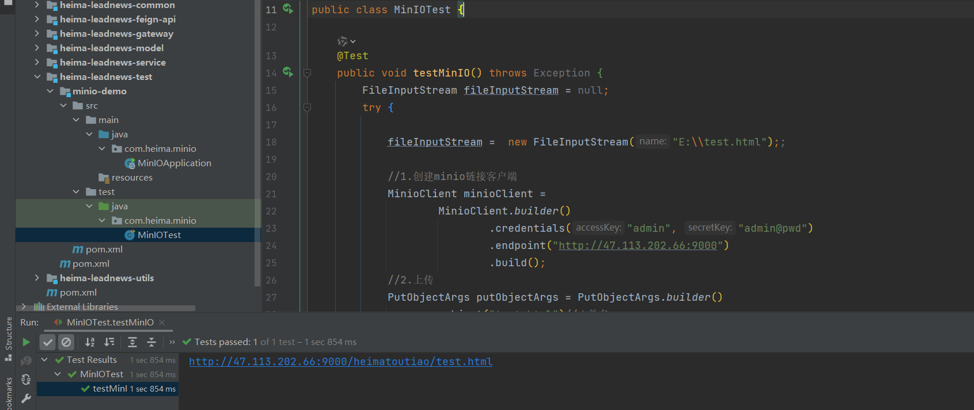Viewport: 974px width, 410px height.
Task: Click the Expand All test results icon
Action: click(132, 342)
